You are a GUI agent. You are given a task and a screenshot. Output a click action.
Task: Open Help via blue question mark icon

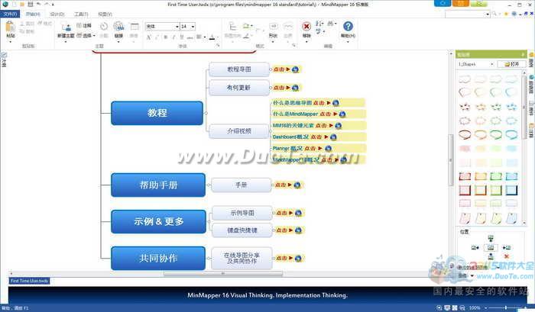coord(348,26)
